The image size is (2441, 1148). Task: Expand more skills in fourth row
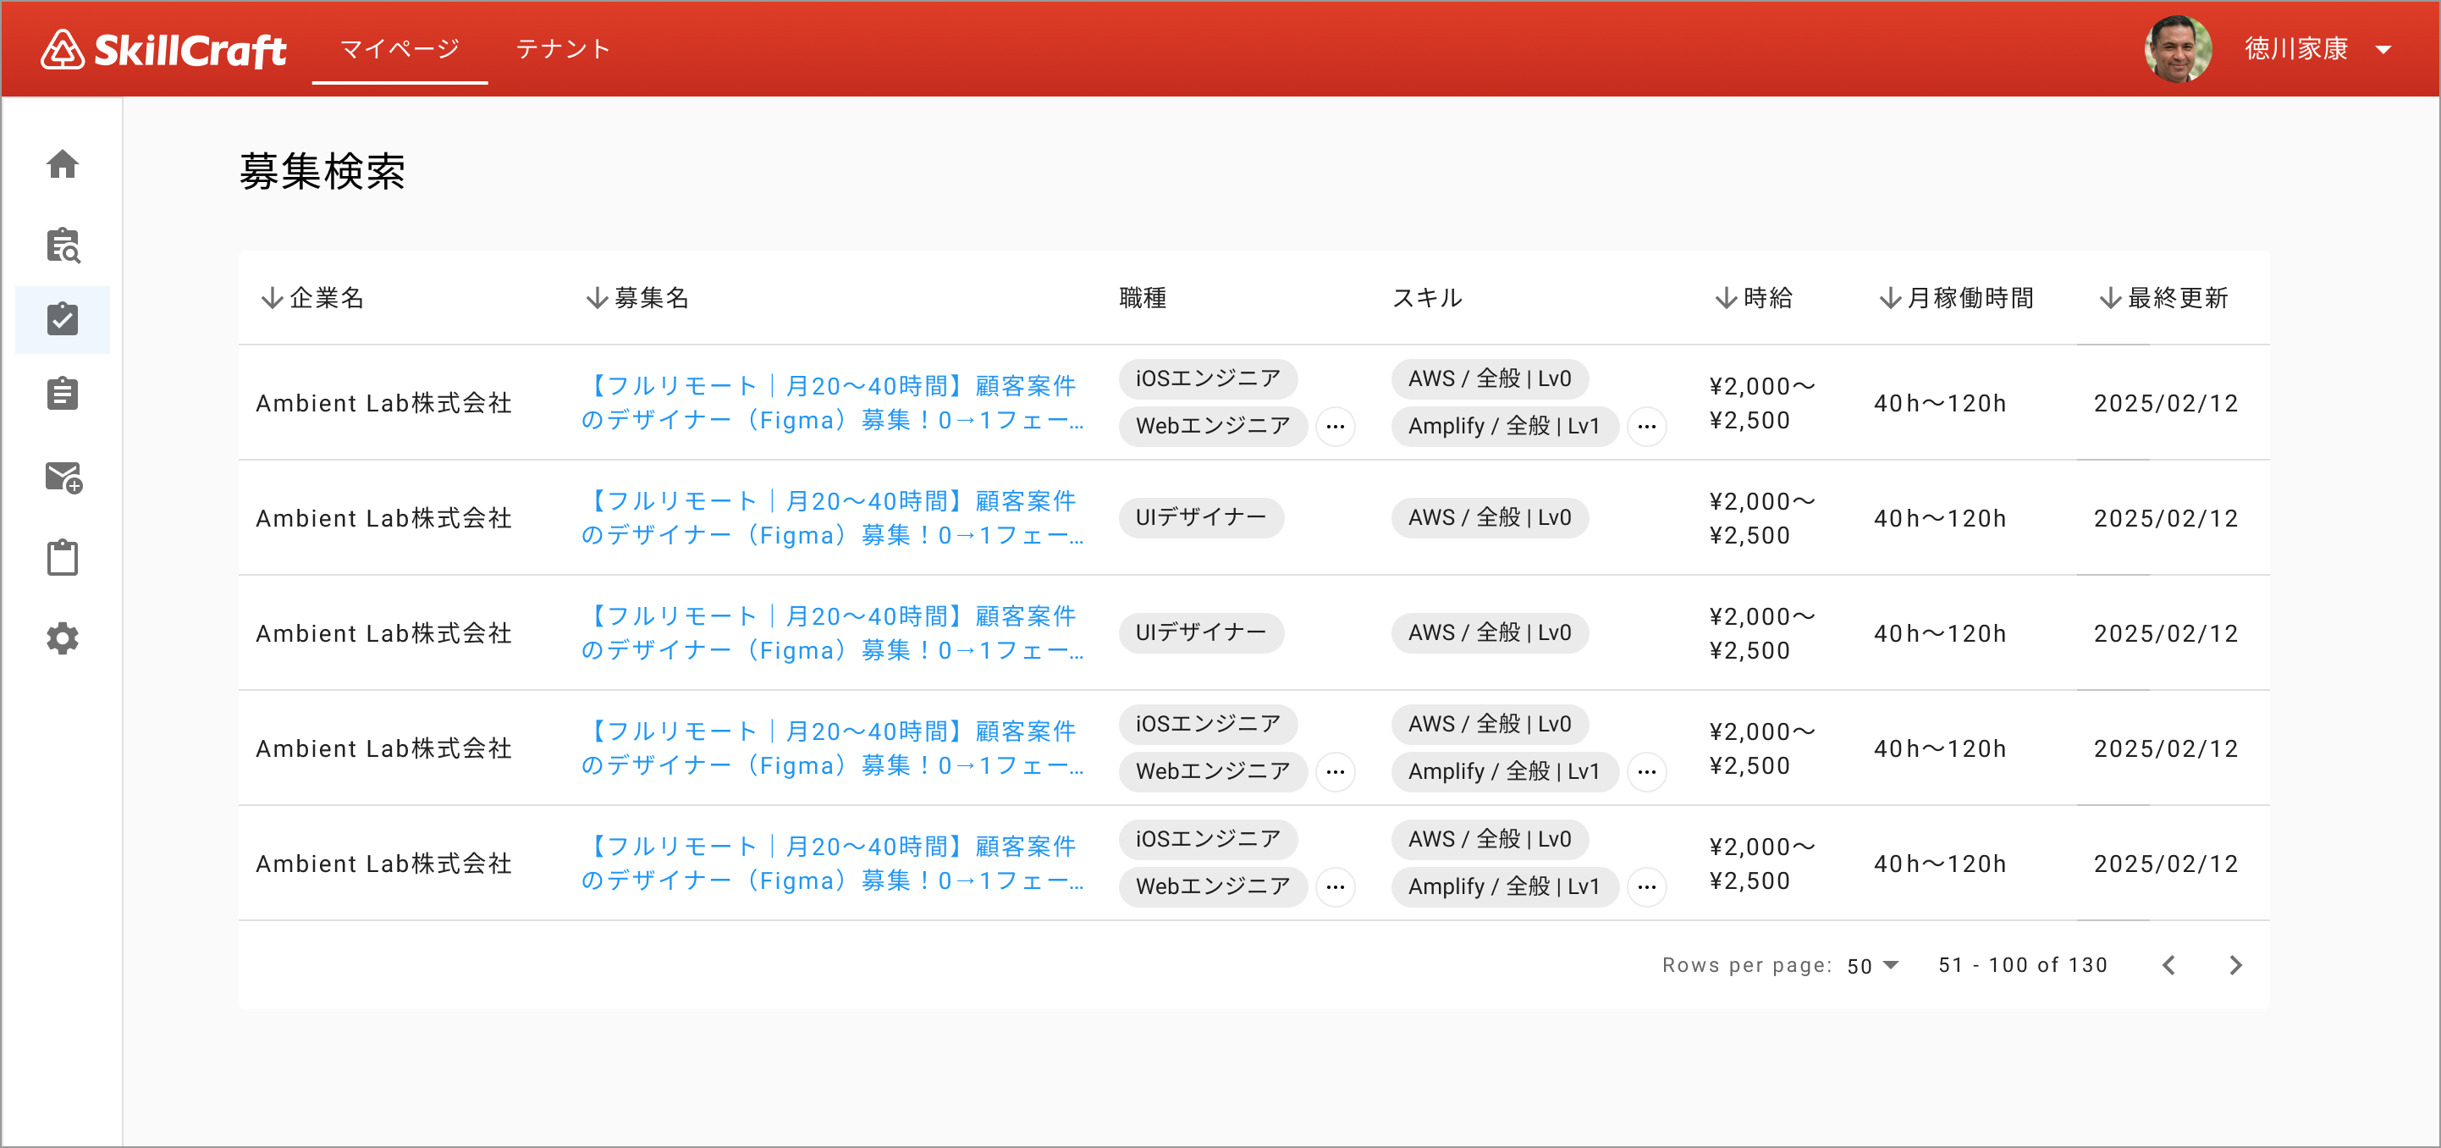tap(1647, 771)
